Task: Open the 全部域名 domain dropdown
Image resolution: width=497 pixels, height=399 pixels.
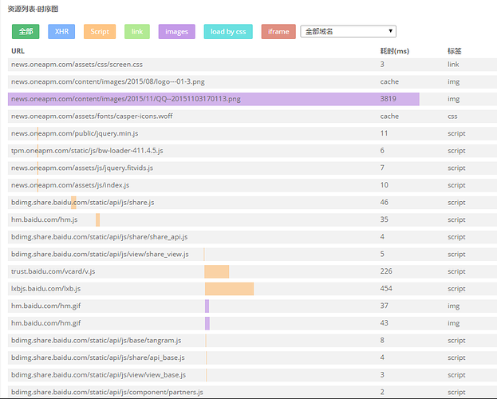Action: click(x=348, y=31)
